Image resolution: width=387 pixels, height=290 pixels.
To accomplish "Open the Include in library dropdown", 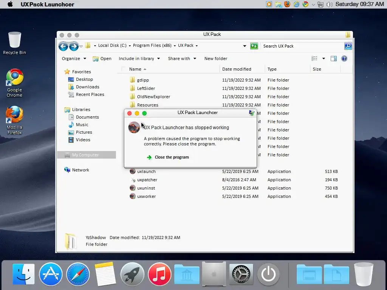I will click(x=139, y=59).
